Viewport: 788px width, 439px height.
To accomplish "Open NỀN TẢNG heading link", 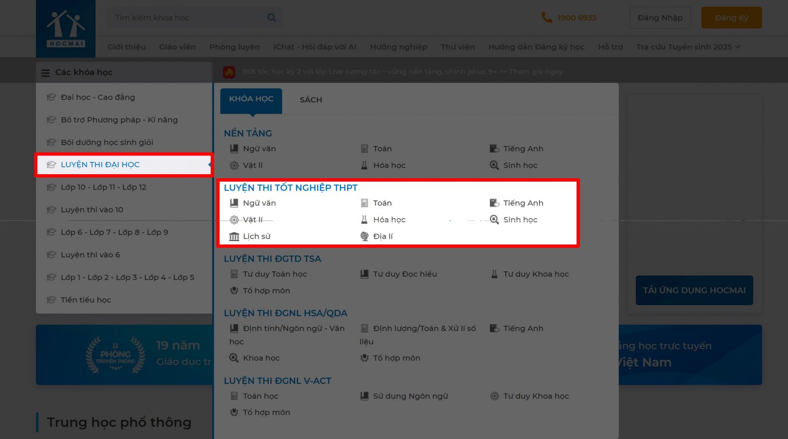I will [248, 133].
